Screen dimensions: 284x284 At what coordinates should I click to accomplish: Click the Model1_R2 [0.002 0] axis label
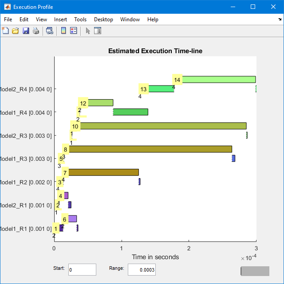point(26,182)
